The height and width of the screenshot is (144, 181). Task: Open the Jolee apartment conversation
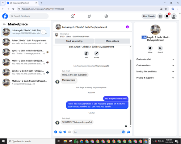click(25, 42)
